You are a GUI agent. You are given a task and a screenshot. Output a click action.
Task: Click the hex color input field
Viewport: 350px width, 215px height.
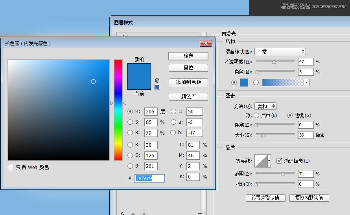(149, 178)
